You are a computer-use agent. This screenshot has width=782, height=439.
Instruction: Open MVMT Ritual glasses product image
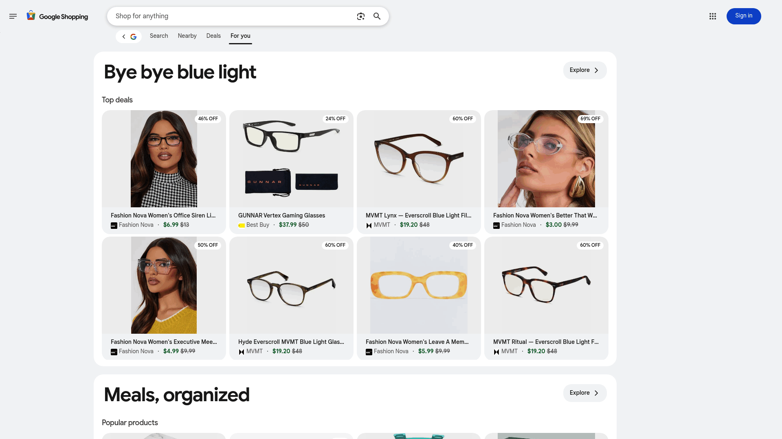(x=546, y=285)
